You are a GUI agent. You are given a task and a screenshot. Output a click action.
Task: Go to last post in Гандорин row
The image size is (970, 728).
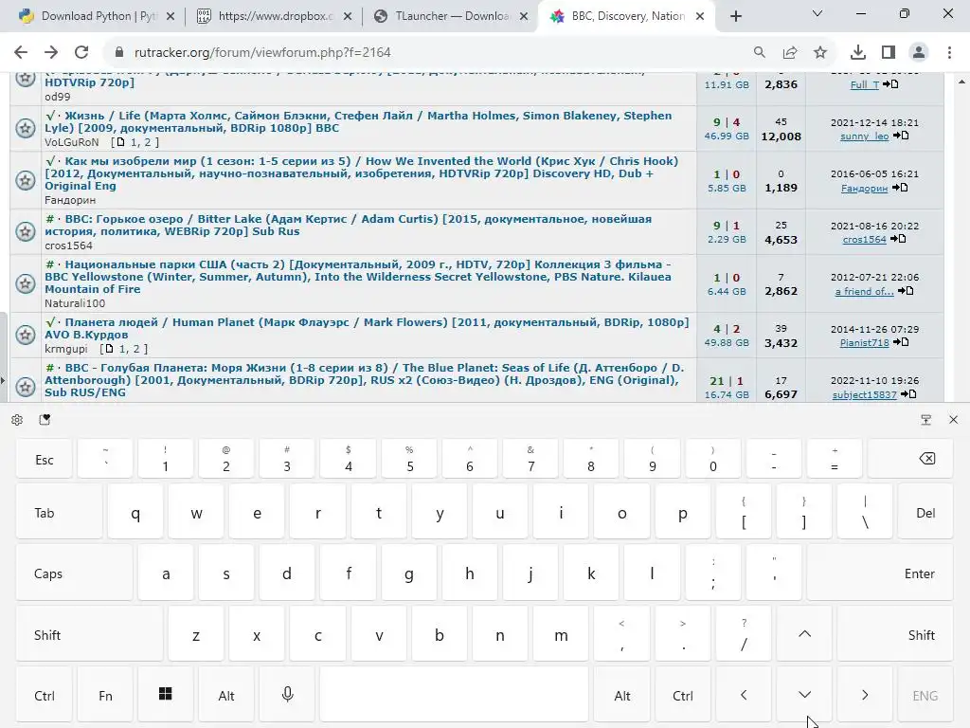coord(900,189)
